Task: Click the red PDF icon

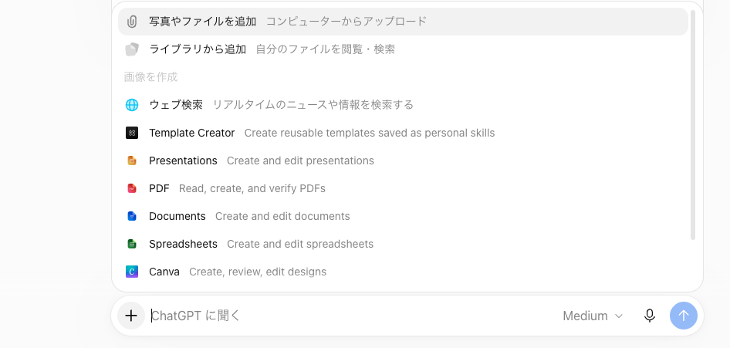Action: (x=132, y=188)
